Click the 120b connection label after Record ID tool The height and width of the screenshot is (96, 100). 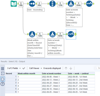[60, 4]
